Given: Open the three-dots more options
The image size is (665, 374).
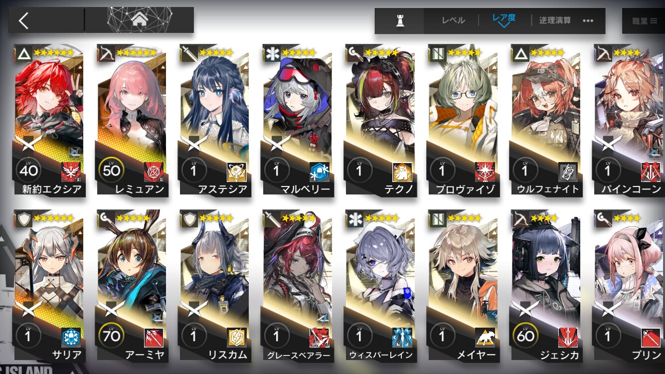Looking at the screenshot, I should [588, 21].
